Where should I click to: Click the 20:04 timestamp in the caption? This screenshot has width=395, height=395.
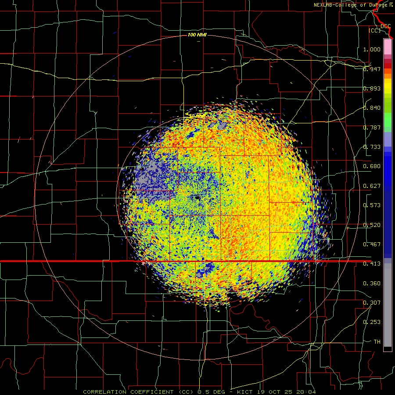coord(306,392)
